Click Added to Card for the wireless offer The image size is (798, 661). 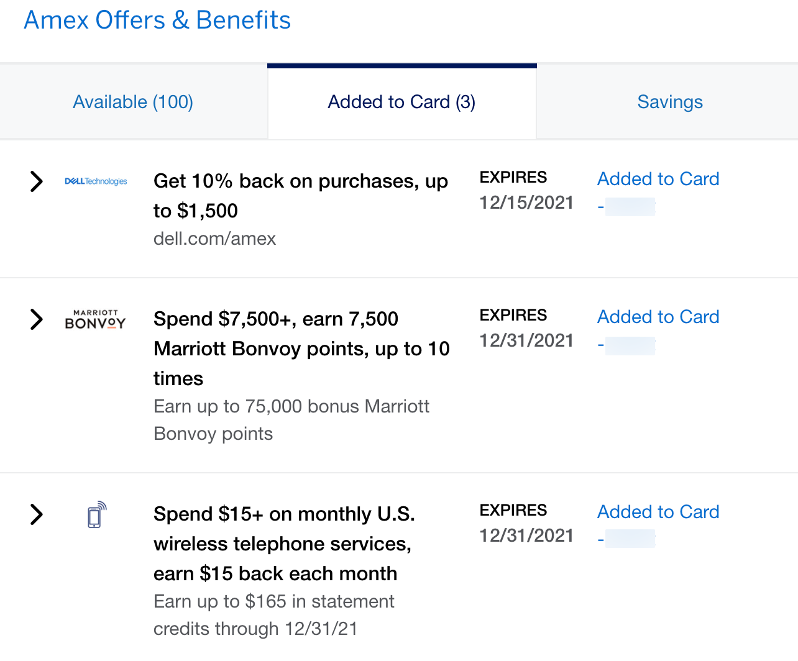coord(658,512)
